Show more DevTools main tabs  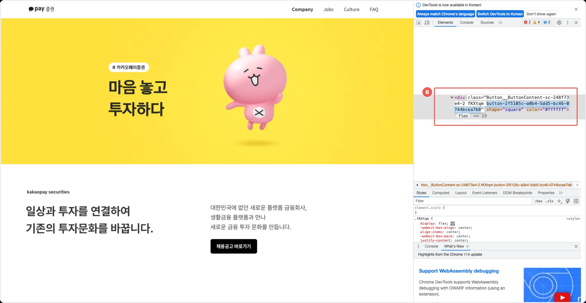click(501, 23)
